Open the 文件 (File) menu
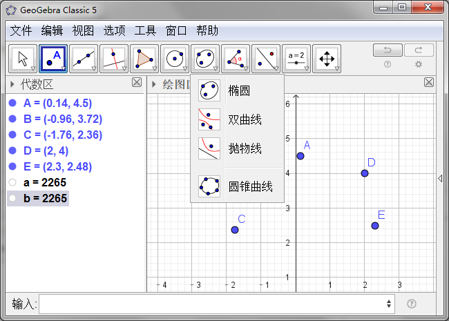This screenshot has width=449, height=321. click(21, 30)
